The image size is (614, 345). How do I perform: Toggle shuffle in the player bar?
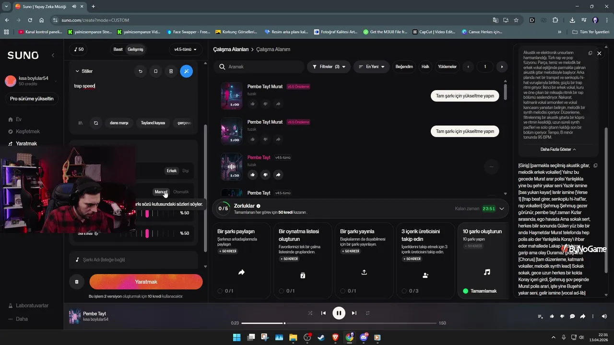point(310,313)
